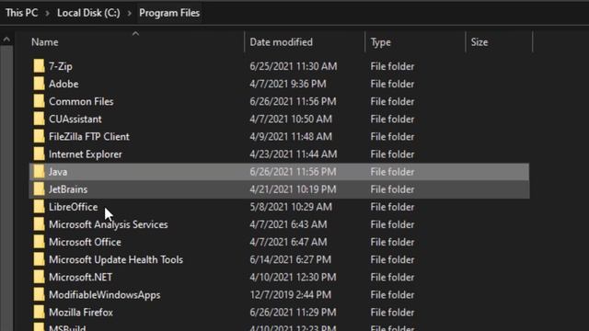Sort by the Size column header

click(479, 42)
